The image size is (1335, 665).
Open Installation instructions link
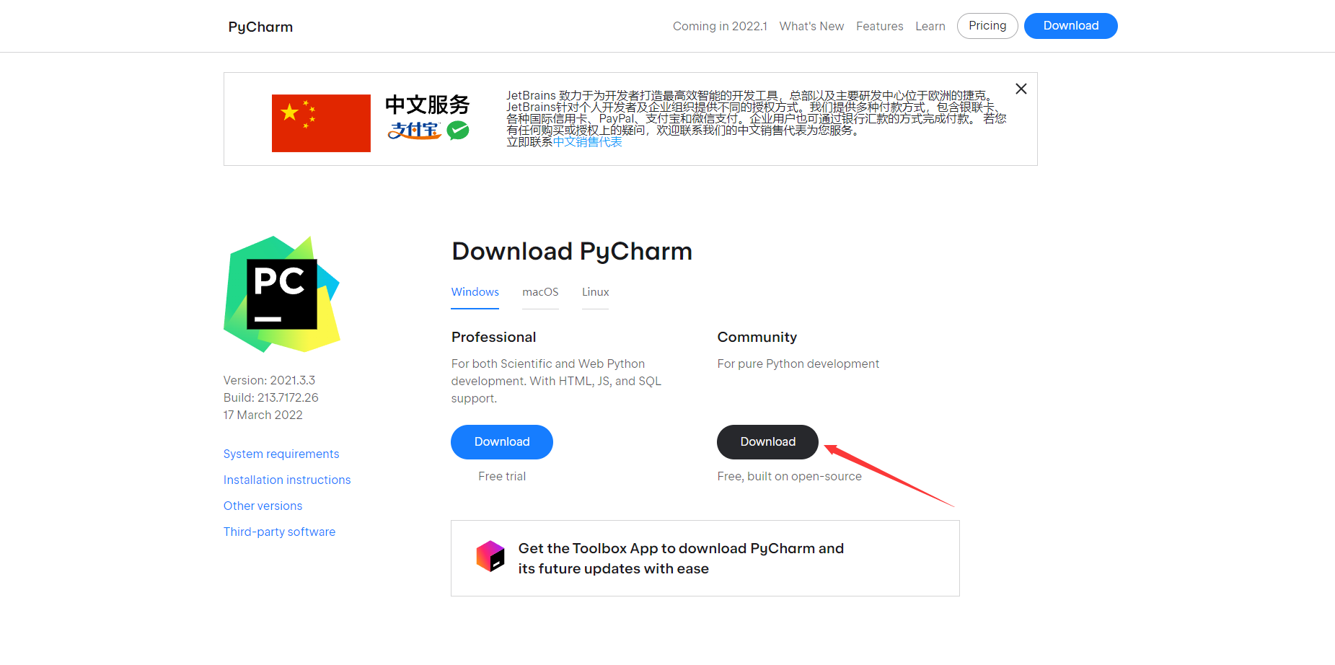point(287,480)
